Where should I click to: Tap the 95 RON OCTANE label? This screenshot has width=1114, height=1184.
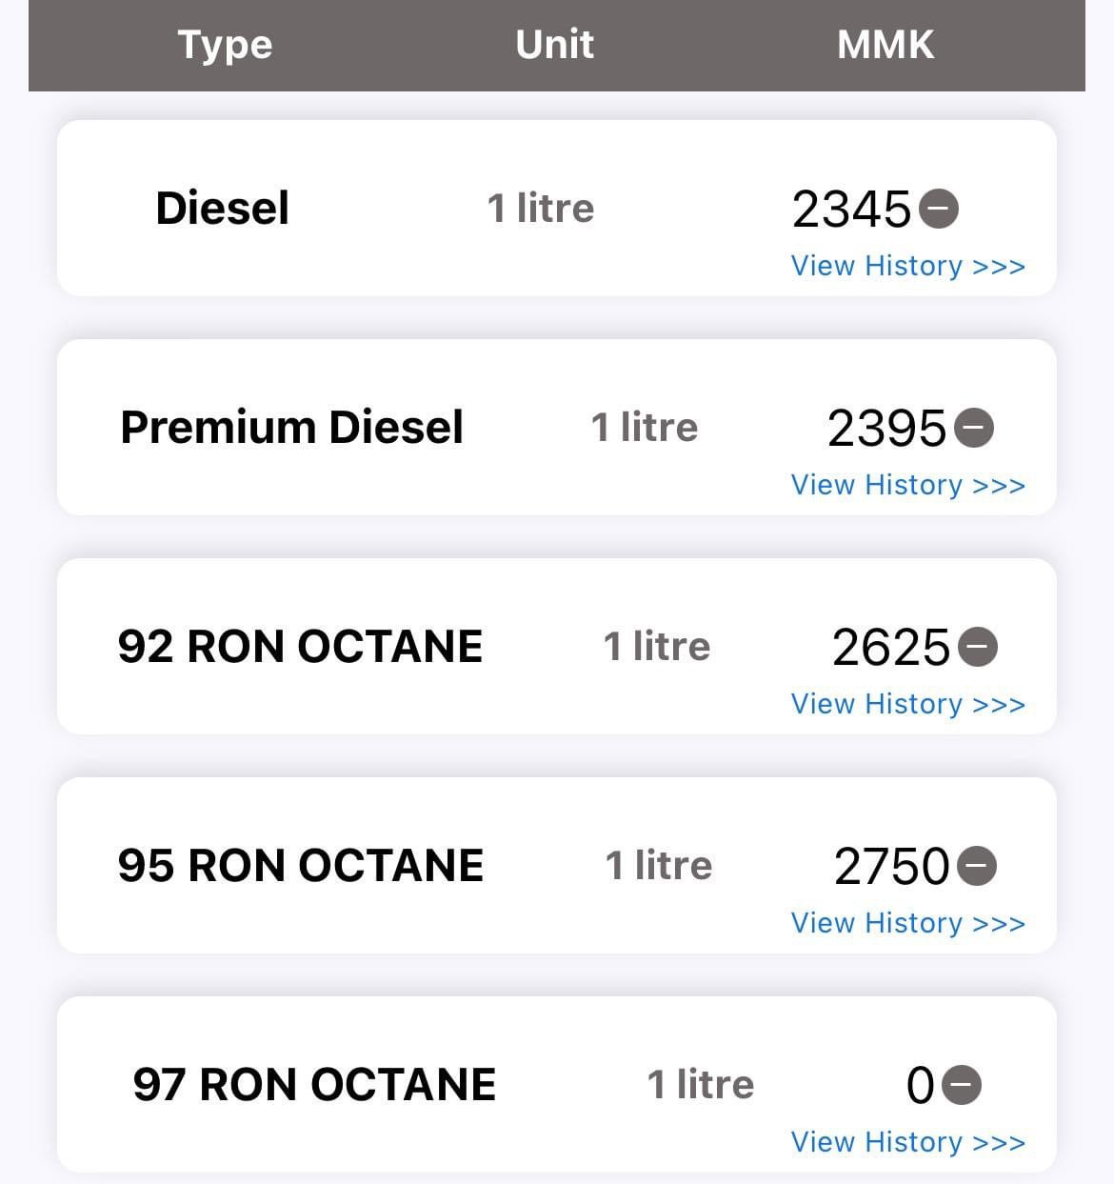pyautogui.click(x=300, y=866)
